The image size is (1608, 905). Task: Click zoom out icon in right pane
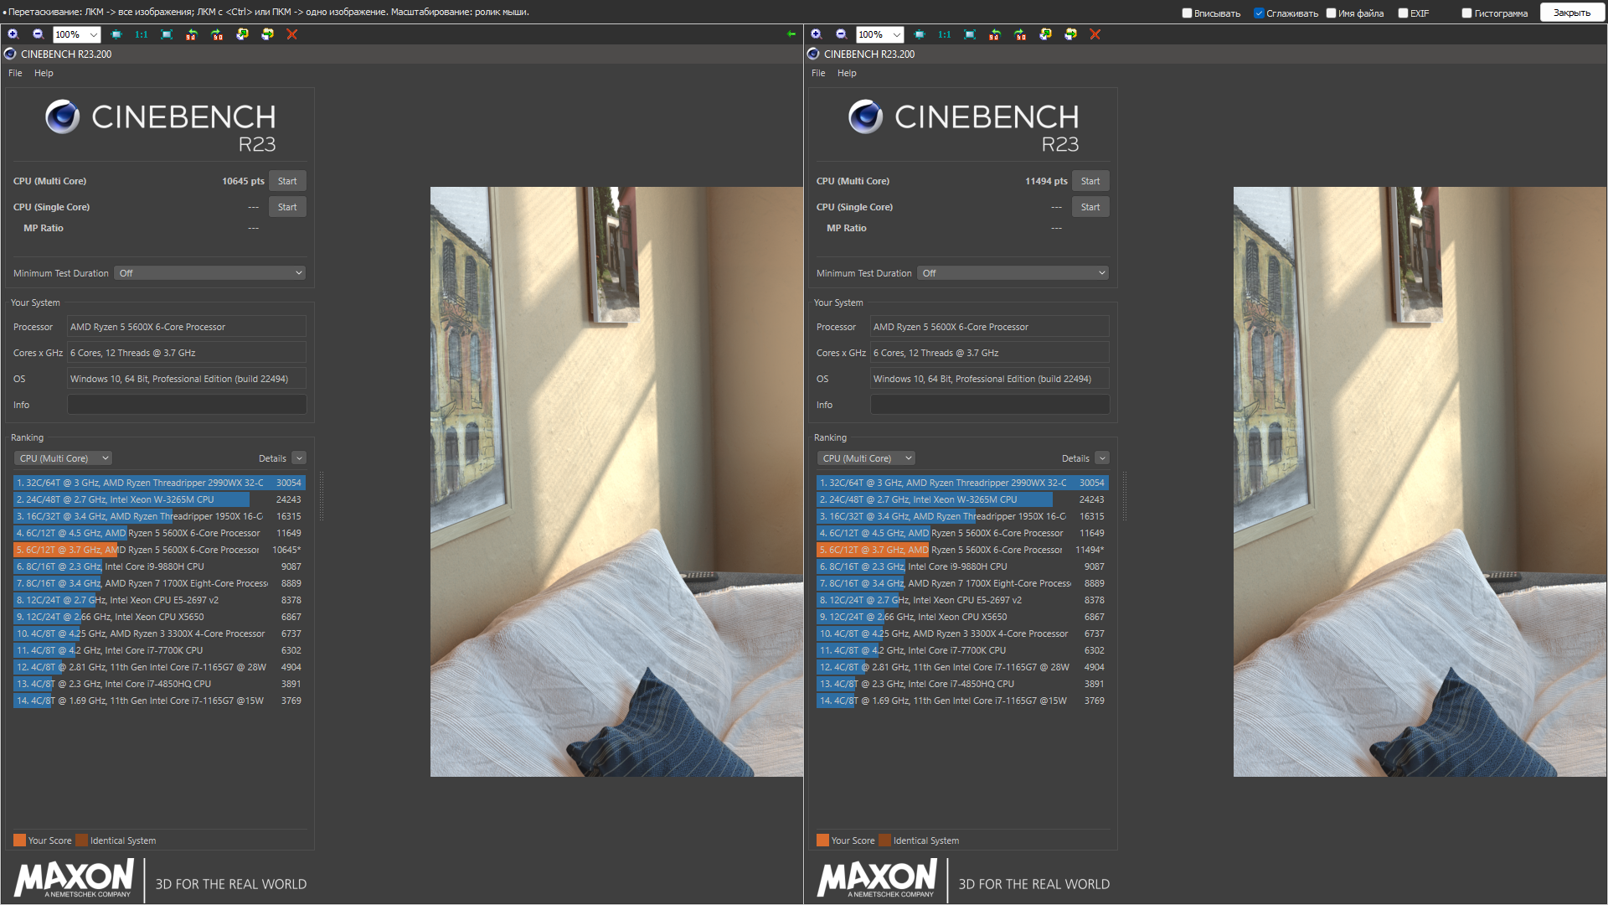pos(841,34)
